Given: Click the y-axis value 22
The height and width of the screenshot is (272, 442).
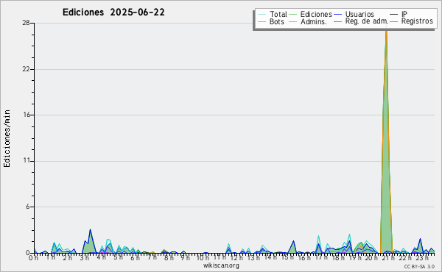Looking at the screenshot, I should pyautogui.click(x=27, y=69).
